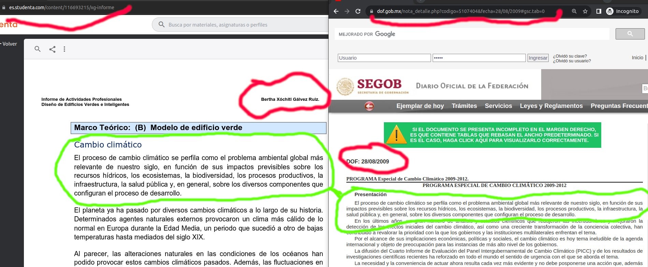Reload the dof.gob.mx page
Viewport: 648px width, 267px height.
(x=358, y=11)
